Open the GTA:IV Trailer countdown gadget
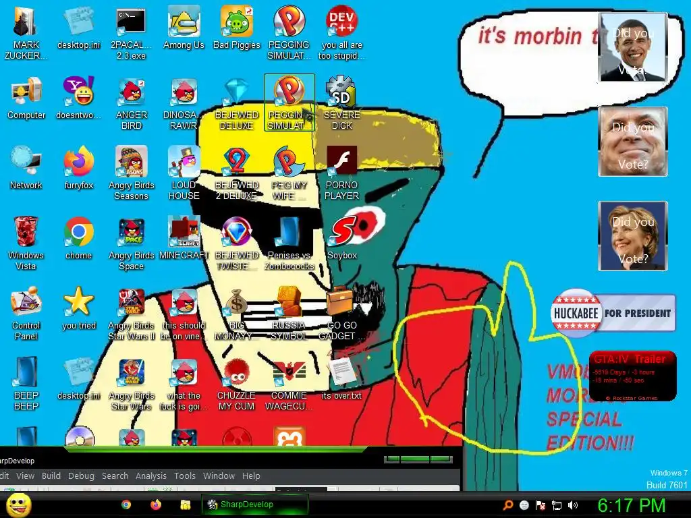The image size is (691, 518). (x=632, y=376)
